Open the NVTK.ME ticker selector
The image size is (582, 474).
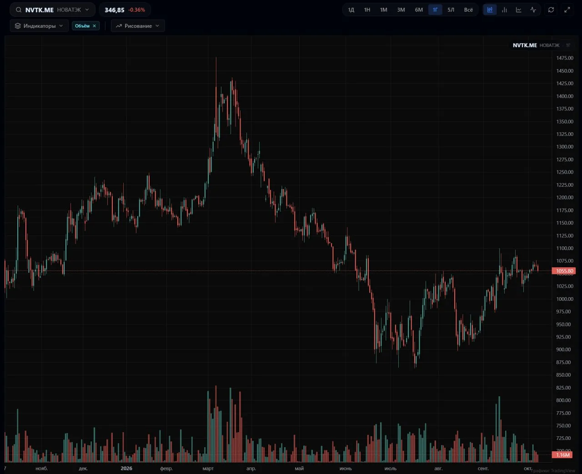tap(53, 10)
